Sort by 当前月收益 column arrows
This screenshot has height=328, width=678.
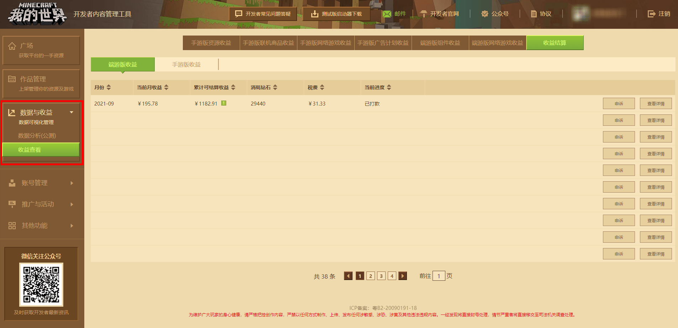166,87
